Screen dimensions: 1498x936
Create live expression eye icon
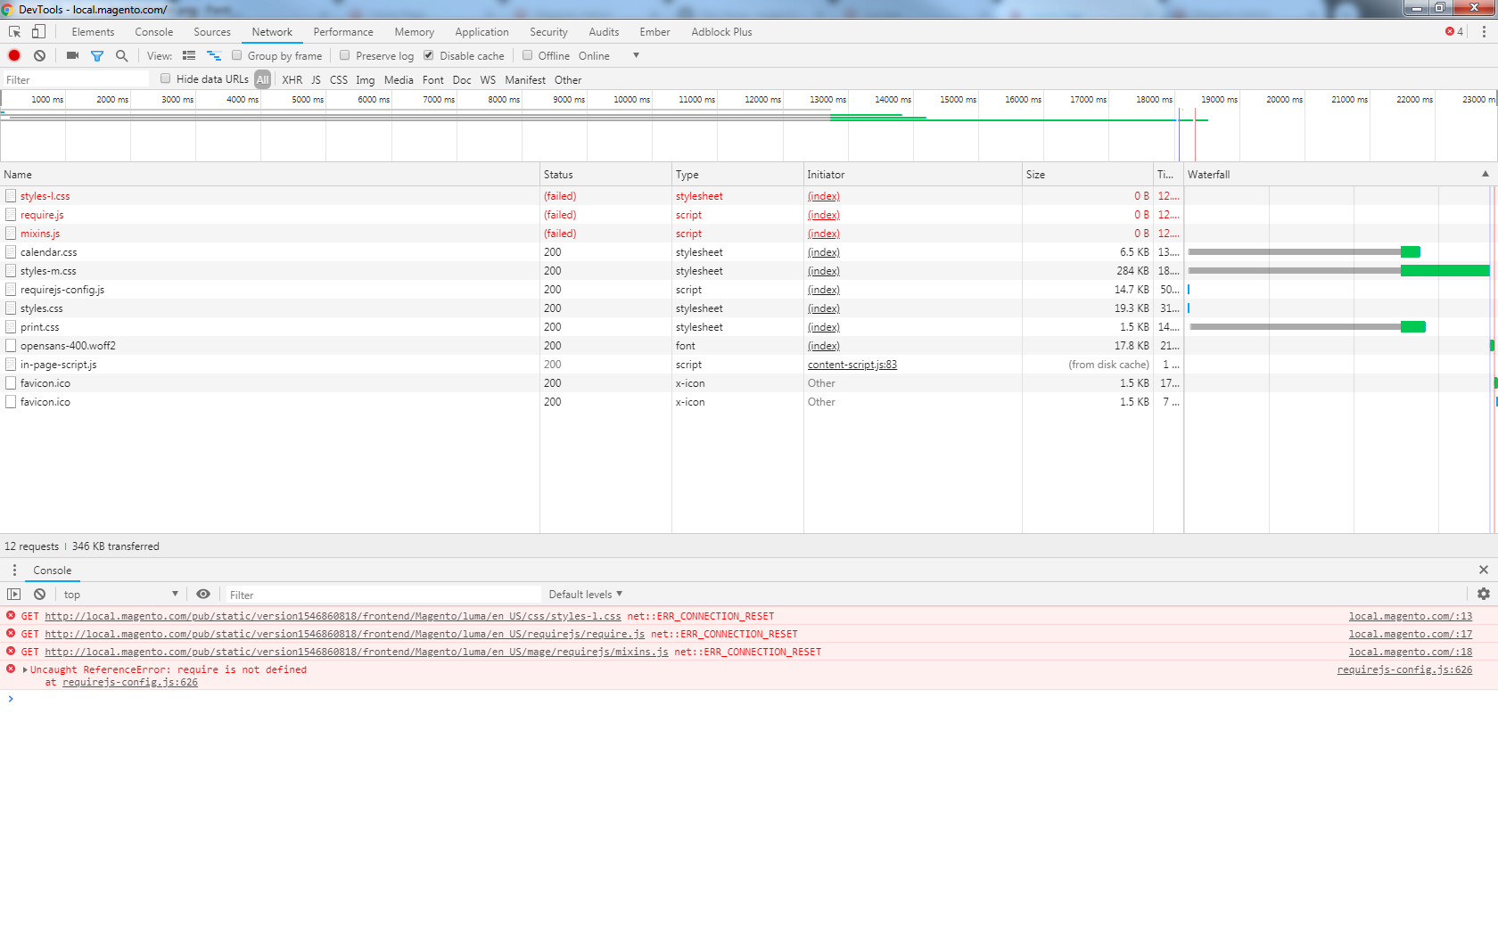pos(203,594)
